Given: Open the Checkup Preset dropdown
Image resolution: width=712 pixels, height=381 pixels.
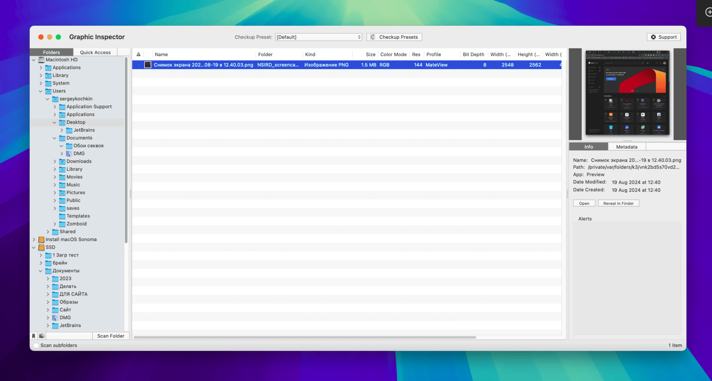Looking at the screenshot, I should tap(318, 37).
